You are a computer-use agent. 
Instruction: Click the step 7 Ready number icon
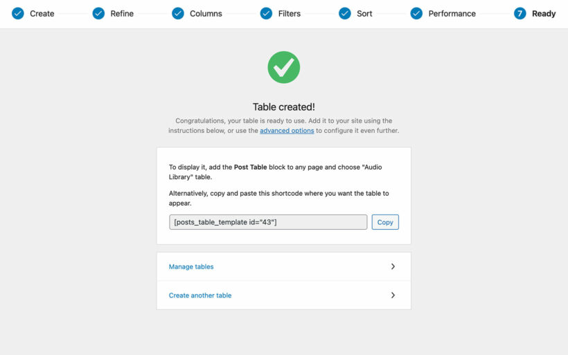(520, 13)
